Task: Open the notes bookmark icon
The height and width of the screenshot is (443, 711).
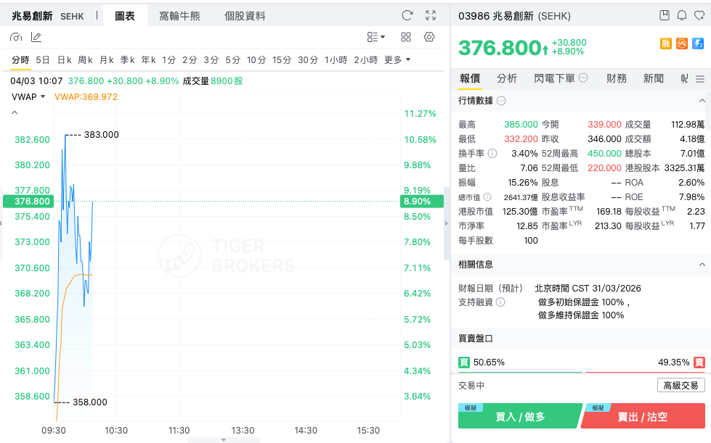Action: [x=665, y=16]
